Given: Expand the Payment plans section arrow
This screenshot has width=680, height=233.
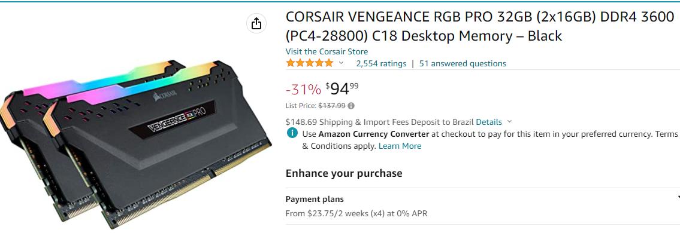Looking at the screenshot, I should 678,200.
